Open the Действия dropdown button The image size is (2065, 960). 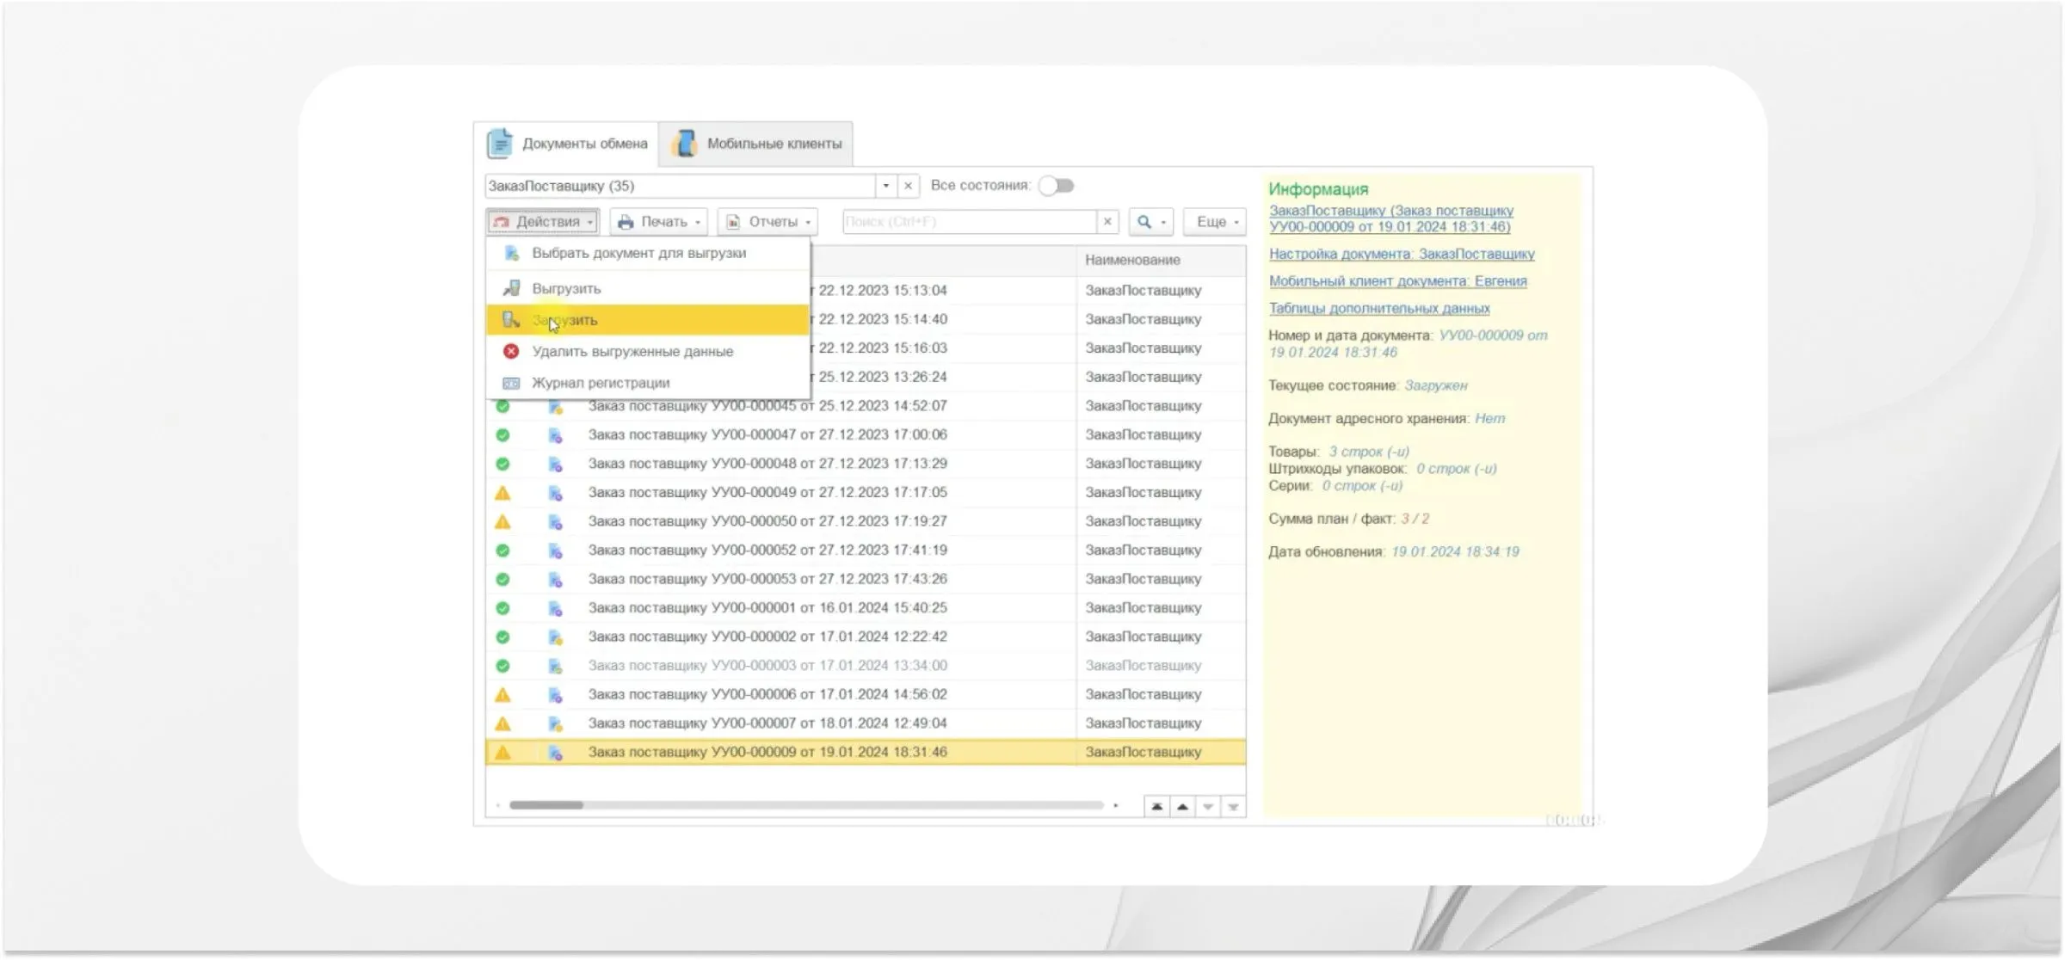(x=543, y=222)
